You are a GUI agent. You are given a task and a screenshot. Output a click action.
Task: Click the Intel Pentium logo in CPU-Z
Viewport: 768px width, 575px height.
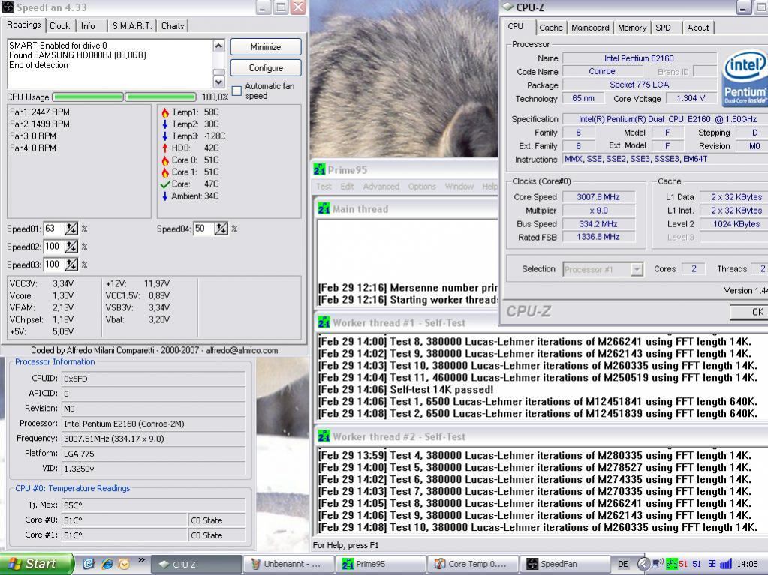tap(745, 78)
